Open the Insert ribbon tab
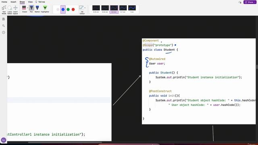This screenshot has height=145, width=258. 13,2
